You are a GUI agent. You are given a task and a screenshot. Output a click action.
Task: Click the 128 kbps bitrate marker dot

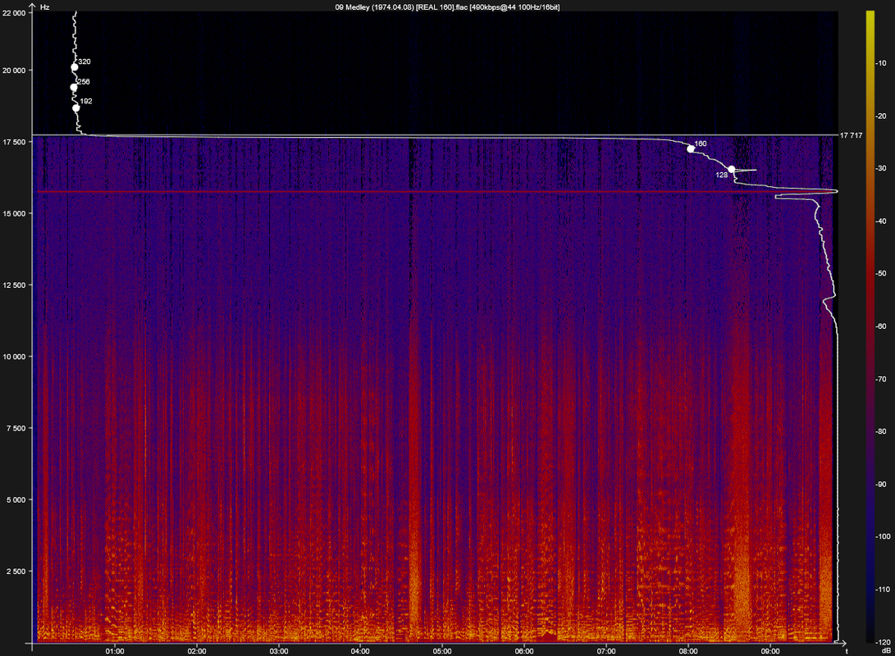[x=732, y=169]
